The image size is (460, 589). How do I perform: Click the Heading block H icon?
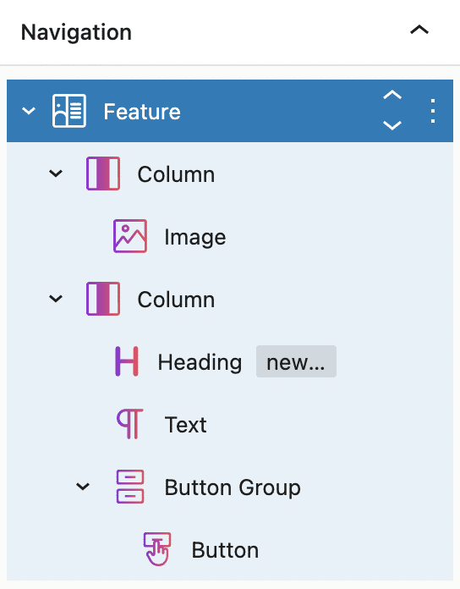pos(127,361)
